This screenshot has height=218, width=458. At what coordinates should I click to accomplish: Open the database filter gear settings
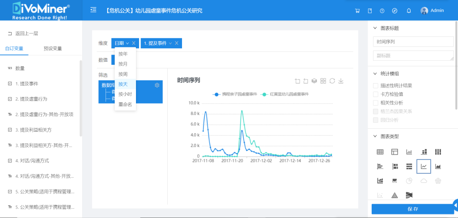[157, 85]
